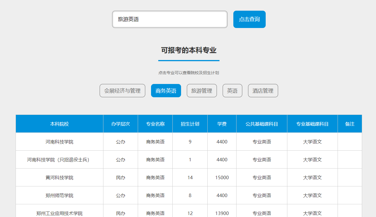376x217 pixels.
Task: Click 民办 in the 黄河科技学院 row
Action: [x=121, y=177]
